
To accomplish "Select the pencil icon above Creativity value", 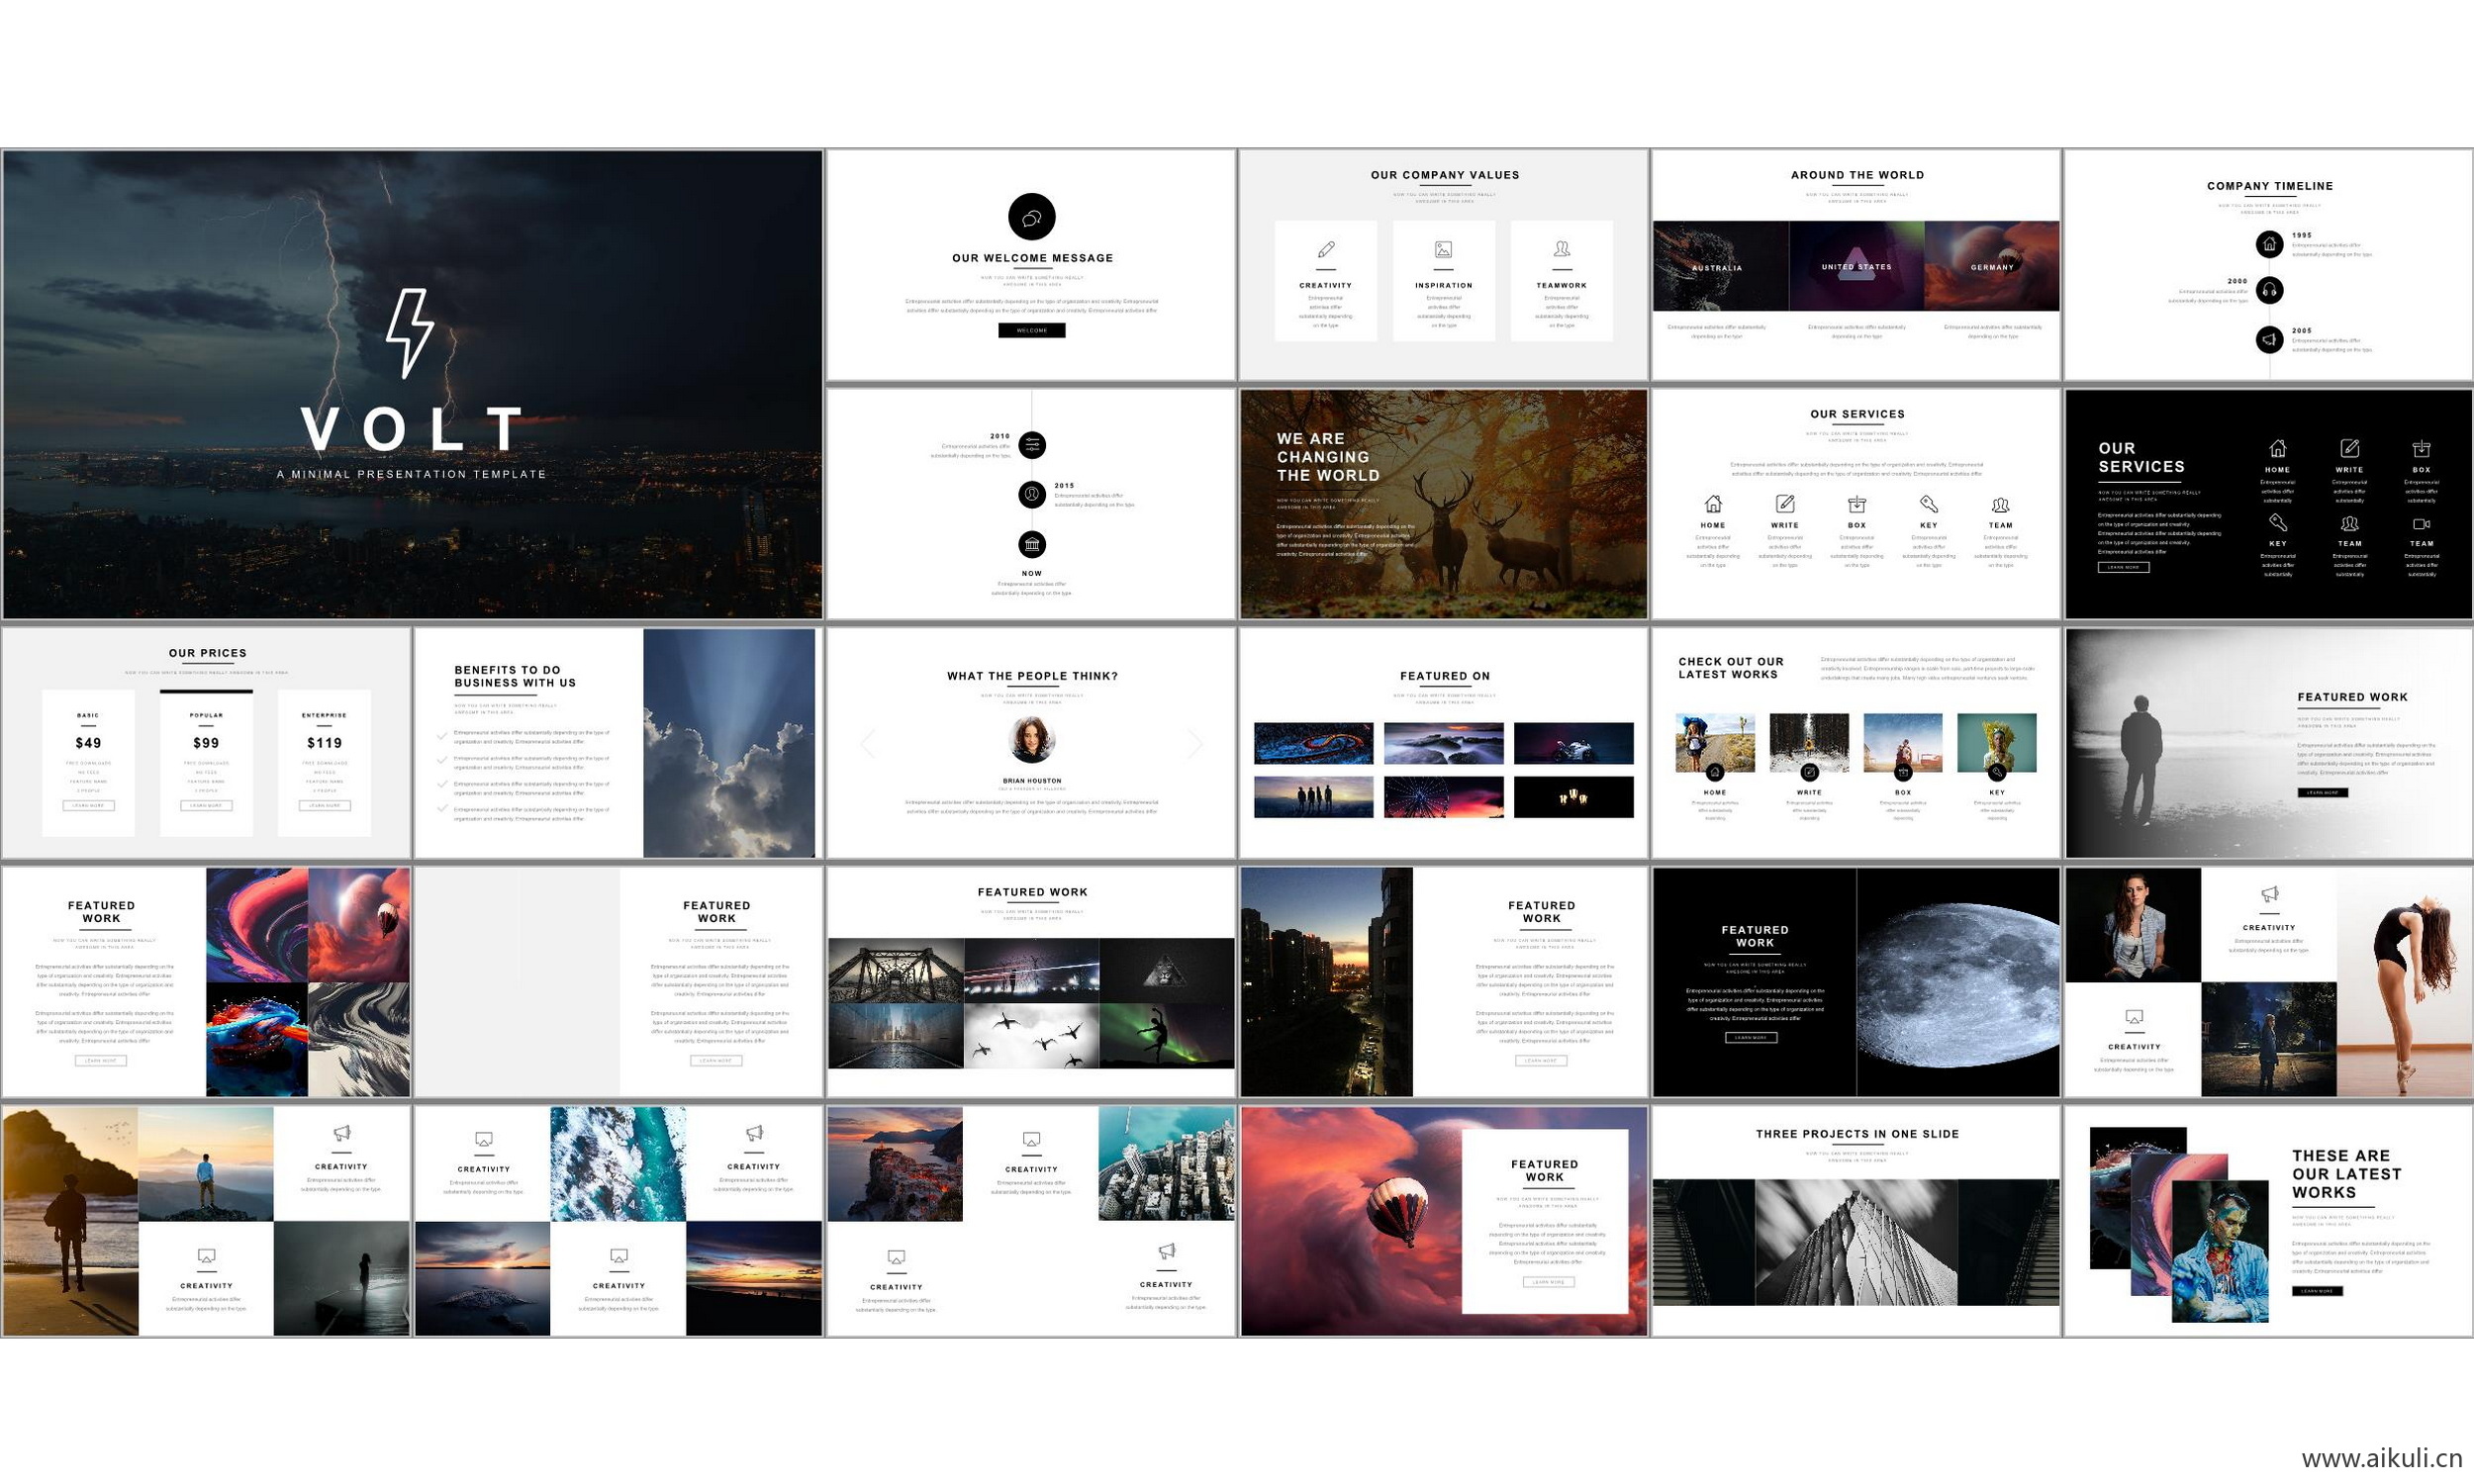I will coord(1325,250).
